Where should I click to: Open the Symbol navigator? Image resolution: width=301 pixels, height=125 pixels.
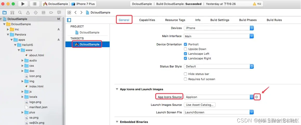[x=12, y=13]
